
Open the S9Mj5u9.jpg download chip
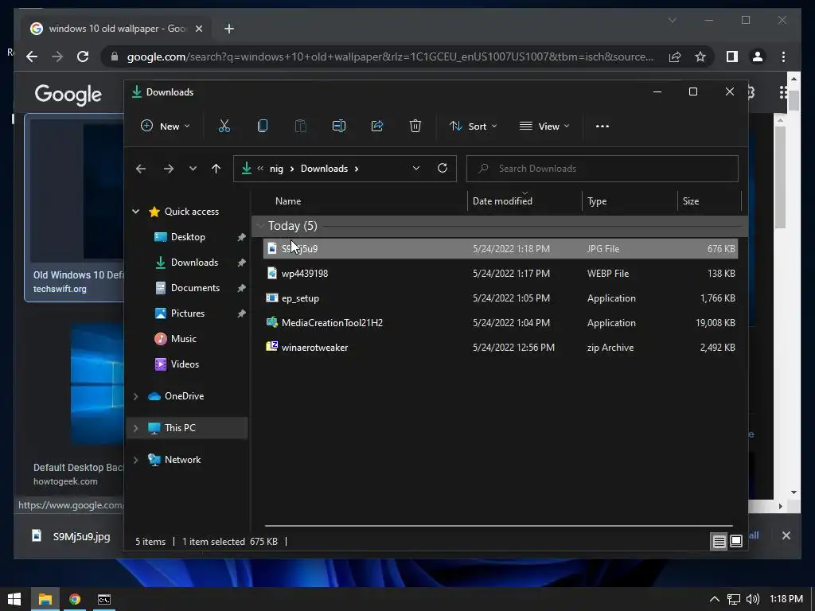72,536
